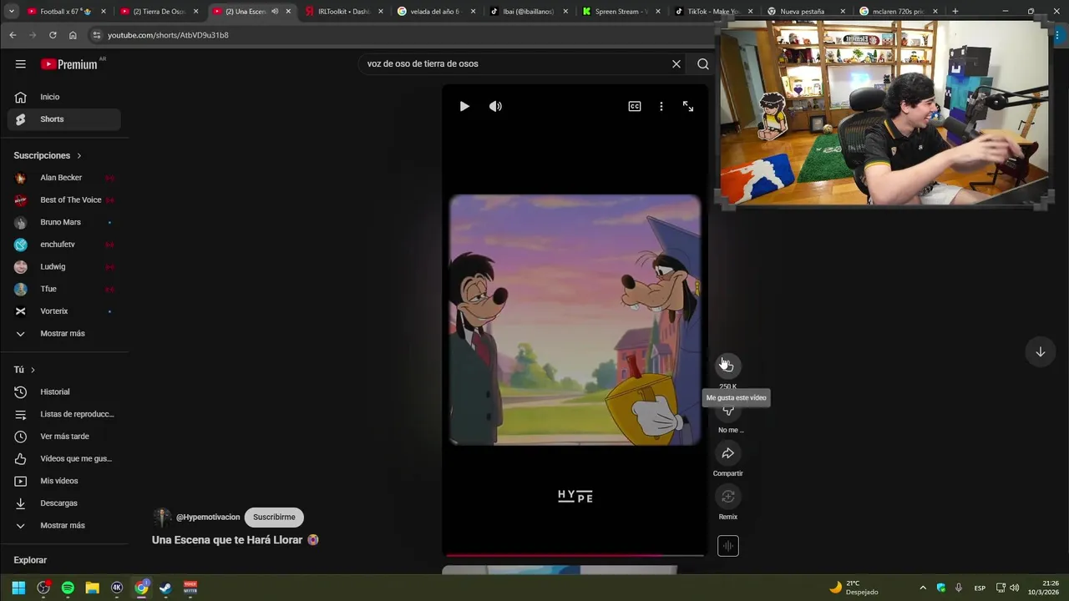Screen dimensions: 1069x601
Task: Open the Remix option
Action: tap(727, 497)
